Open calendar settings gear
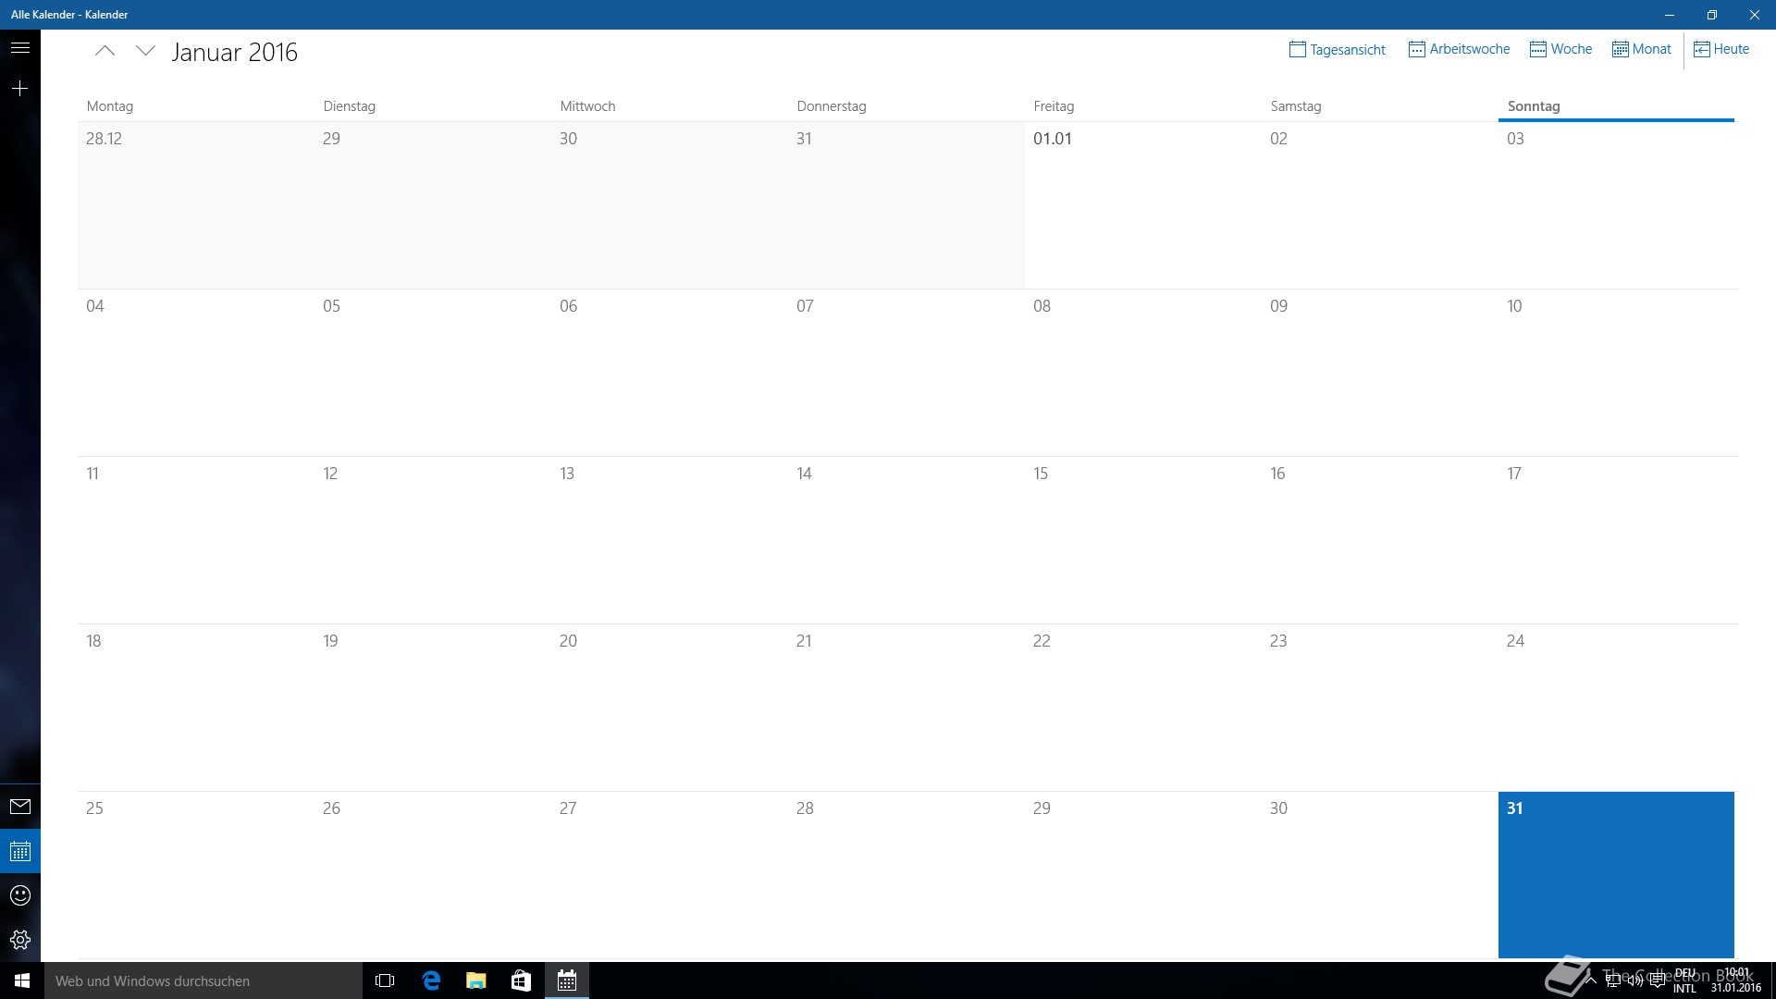Image resolution: width=1776 pixels, height=999 pixels. pos(20,940)
